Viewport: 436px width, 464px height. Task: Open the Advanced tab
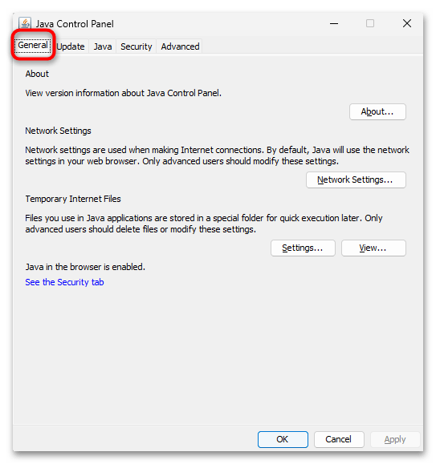tap(180, 46)
